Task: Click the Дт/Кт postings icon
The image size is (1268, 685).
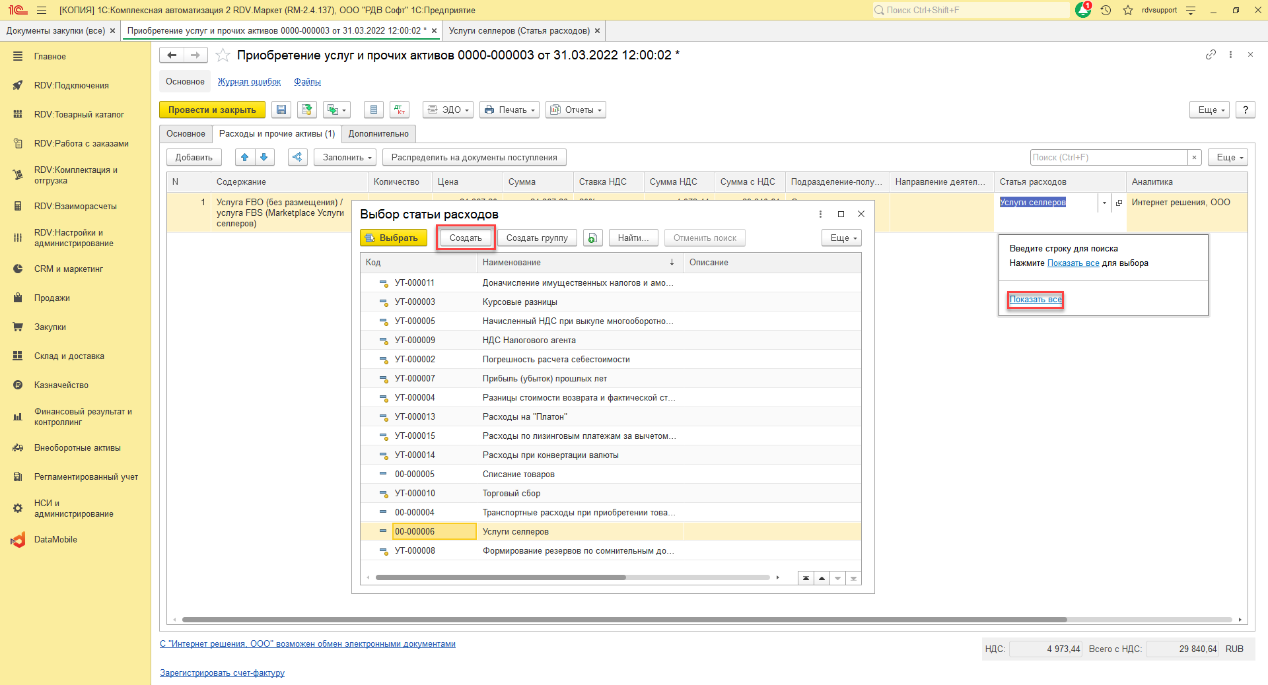Action: (400, 110)
